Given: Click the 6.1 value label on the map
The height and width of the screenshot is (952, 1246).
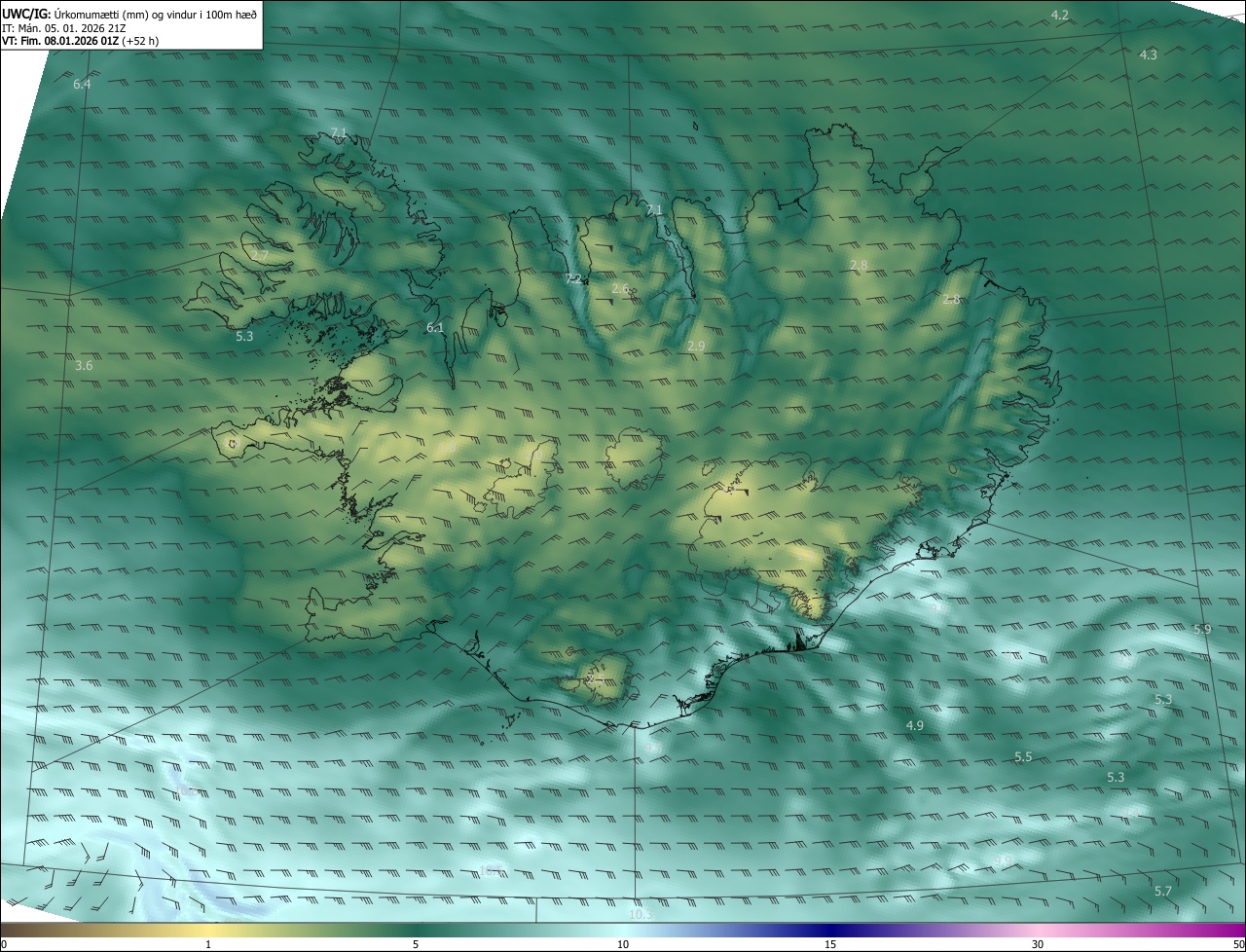Looking at the screenshot, I should point(435,328).
